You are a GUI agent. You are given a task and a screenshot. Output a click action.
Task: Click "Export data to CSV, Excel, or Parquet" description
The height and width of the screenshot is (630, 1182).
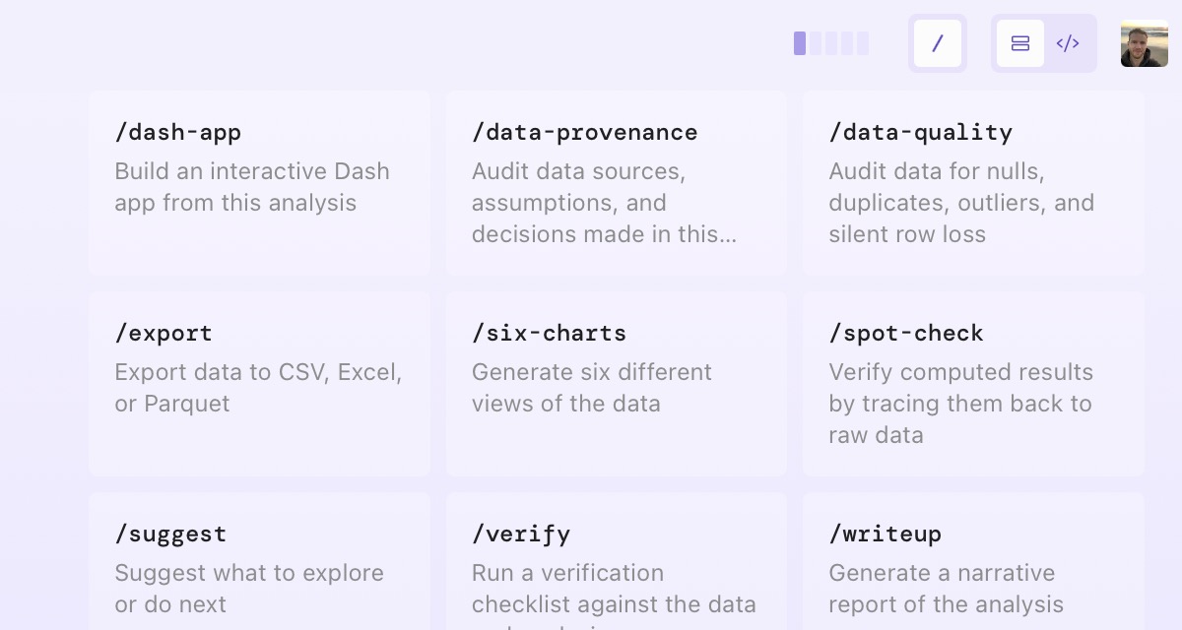pos(258,388)
